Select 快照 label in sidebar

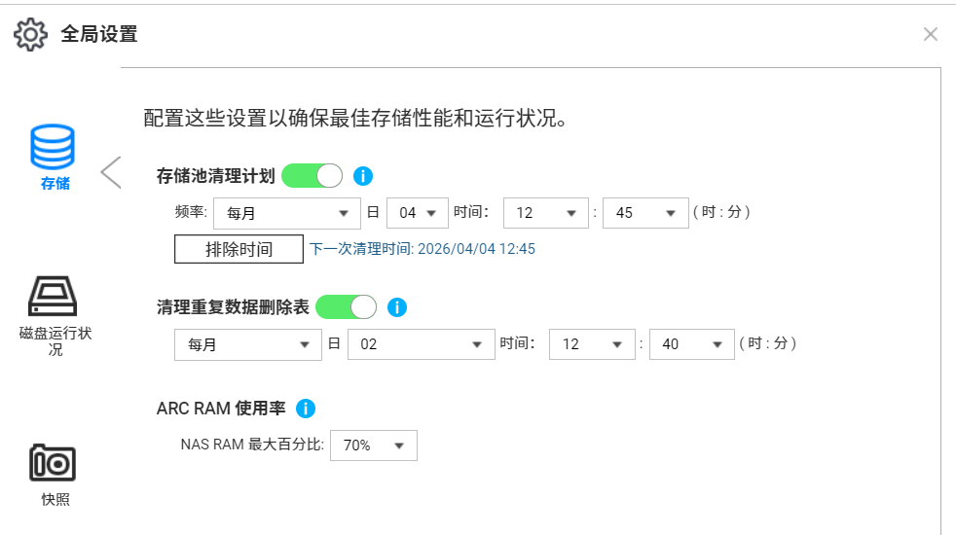[55, 500]
